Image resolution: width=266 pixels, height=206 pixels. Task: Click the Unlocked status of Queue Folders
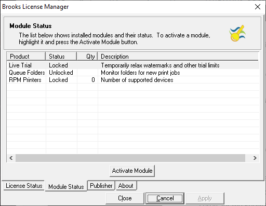point(61,73)
